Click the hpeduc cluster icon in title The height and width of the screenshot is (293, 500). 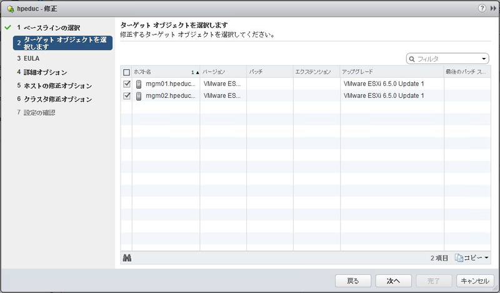coord(11,9)
